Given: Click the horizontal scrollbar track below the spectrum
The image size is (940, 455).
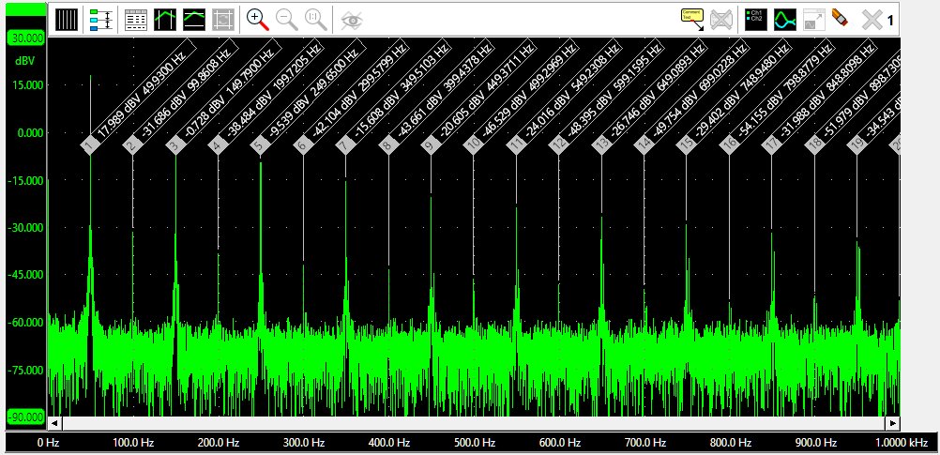Looking at the screenshot, I should pyautogui.click(x=474, y=423).
